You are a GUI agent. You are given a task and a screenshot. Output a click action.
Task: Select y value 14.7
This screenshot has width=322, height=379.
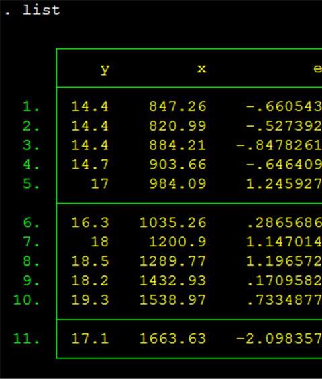point(90,165)
